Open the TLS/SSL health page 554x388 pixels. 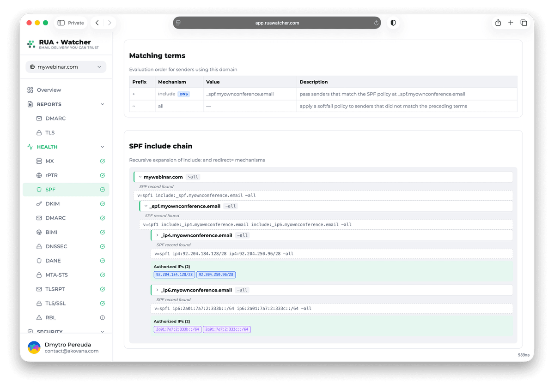click(66, 304)
